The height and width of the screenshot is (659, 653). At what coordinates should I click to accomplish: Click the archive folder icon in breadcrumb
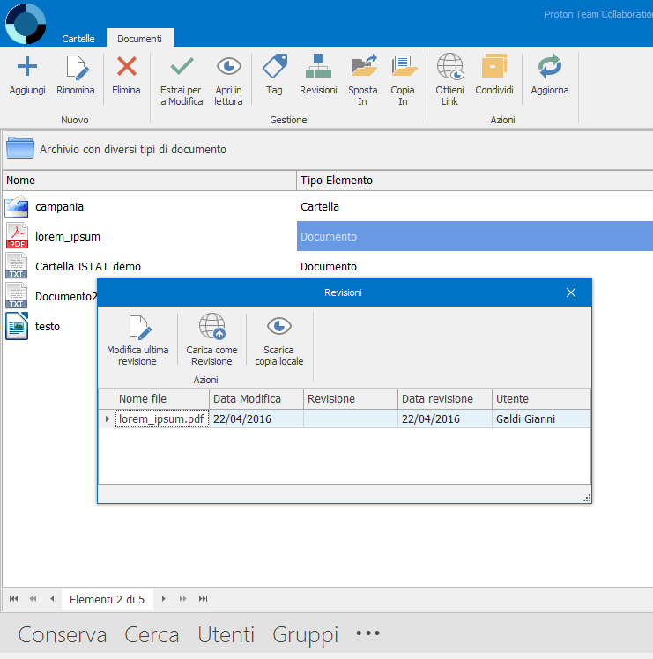coord(19,148)
